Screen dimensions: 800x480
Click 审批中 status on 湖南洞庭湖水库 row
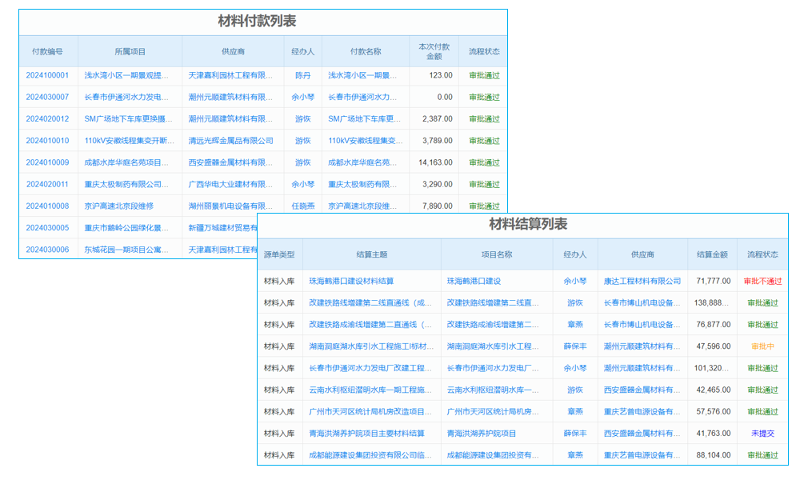763,346
